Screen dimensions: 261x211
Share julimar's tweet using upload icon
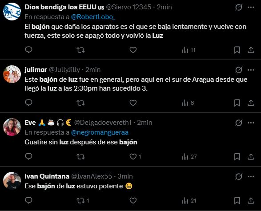251,103
